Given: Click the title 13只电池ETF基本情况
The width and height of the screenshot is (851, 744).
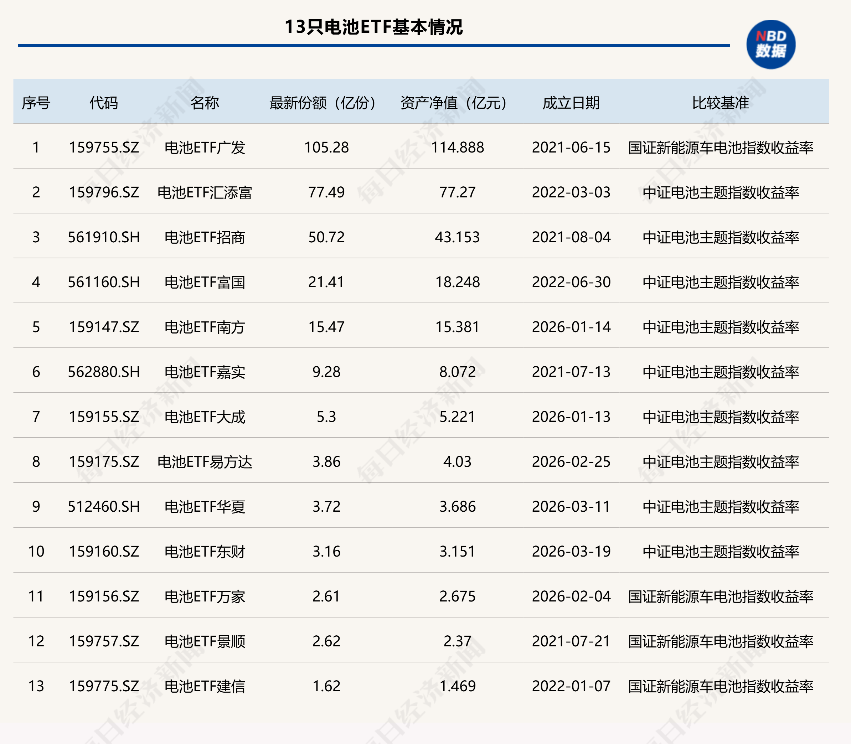Looking at the screenshot, I should pos(373,27).
